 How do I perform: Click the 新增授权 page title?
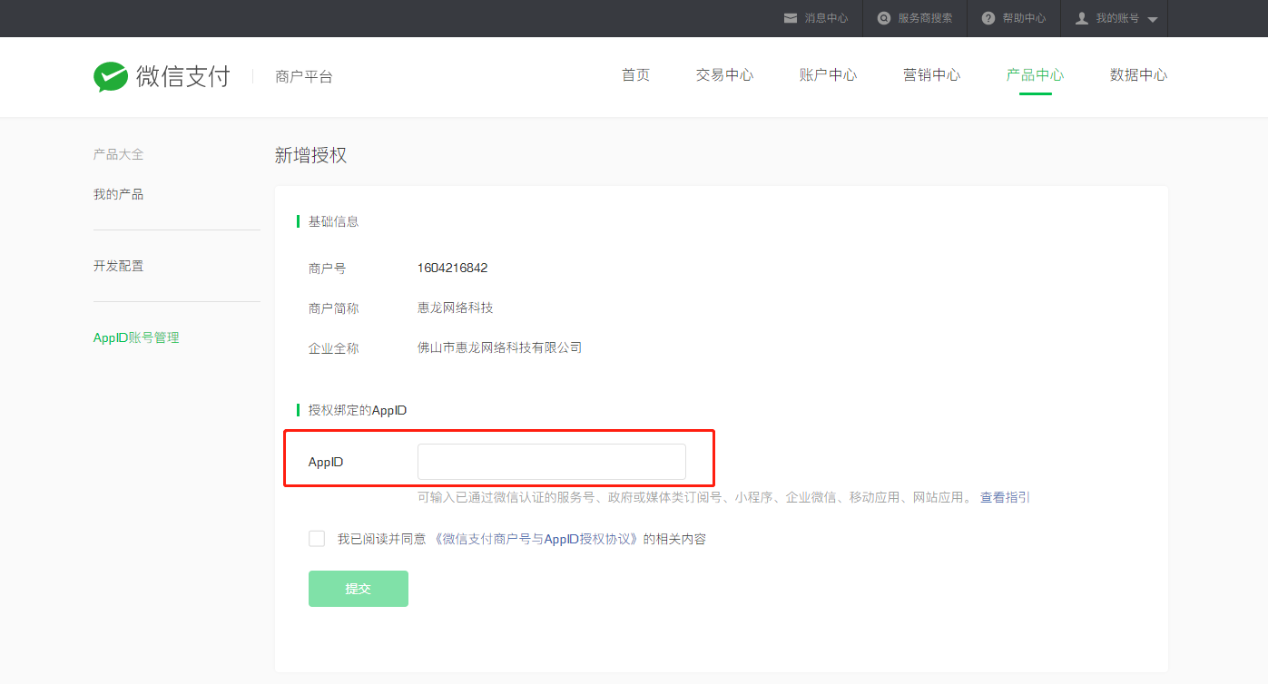point(310,155)
